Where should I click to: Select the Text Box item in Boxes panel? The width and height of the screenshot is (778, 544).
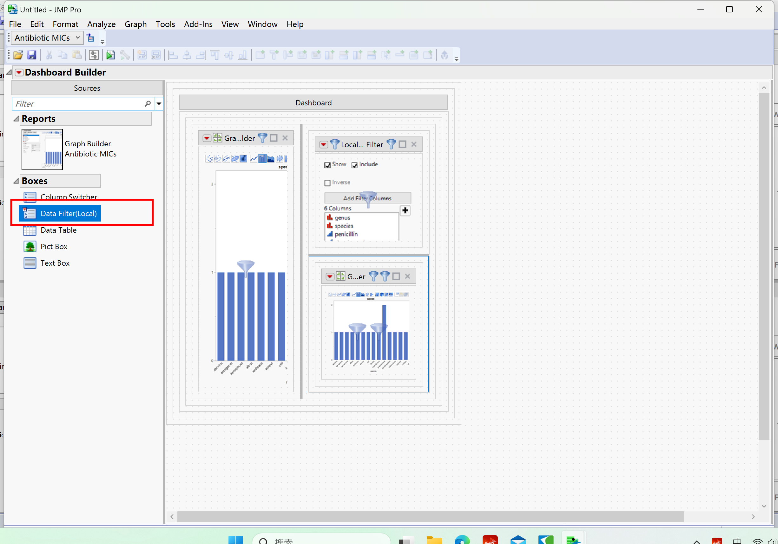[x=55, y=263]
